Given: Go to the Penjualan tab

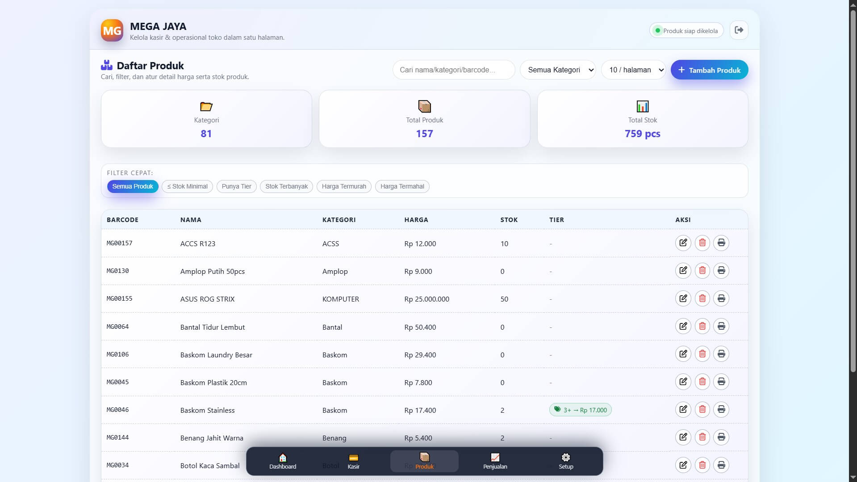Looking at the screenshot, I should [495, 461].
